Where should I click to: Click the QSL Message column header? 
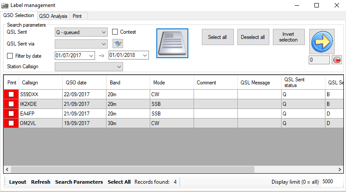[259, 83]
